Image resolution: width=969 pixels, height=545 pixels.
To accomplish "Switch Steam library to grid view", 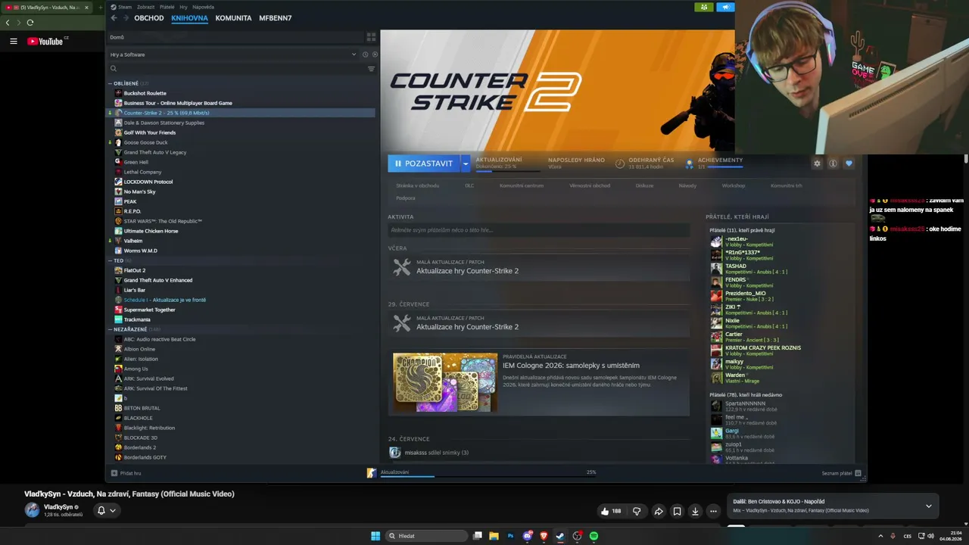I will [x=371, y=36].
